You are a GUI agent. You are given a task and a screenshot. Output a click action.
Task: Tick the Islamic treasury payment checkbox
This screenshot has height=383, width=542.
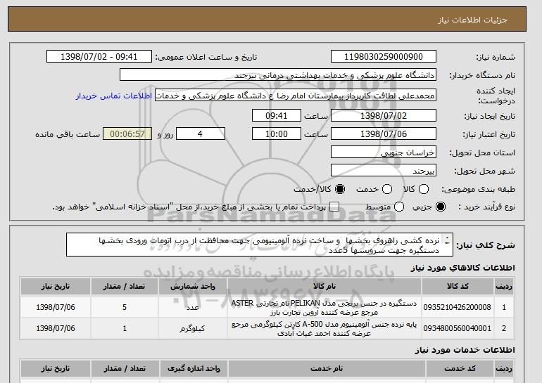334,207
